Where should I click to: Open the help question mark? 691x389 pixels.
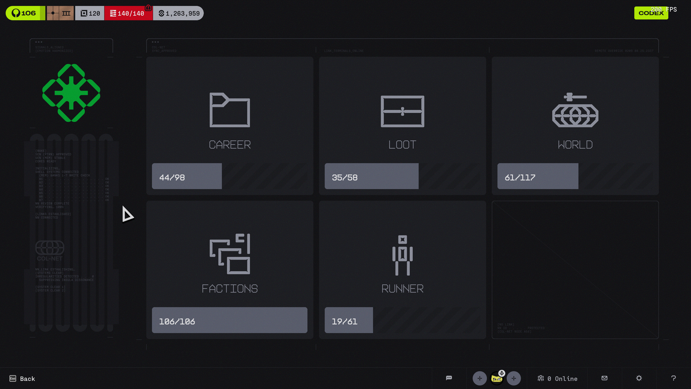click(673, 378)
